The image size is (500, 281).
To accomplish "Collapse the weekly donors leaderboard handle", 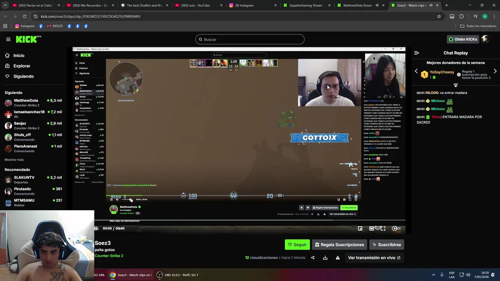I will [x=455, y=85].
